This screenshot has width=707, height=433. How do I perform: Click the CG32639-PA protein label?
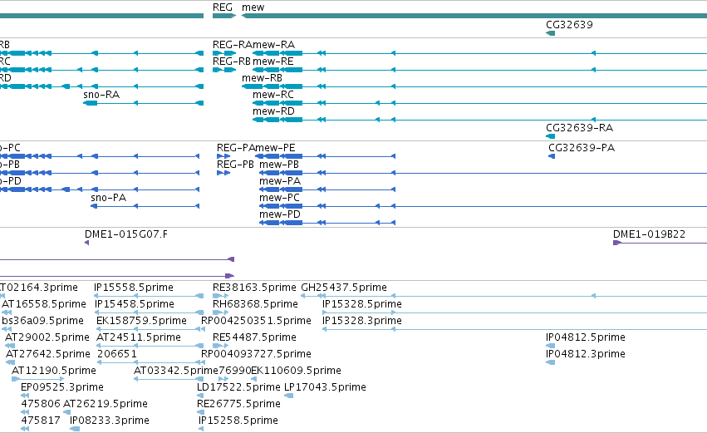pyautogui.click(x=582, y=148)
